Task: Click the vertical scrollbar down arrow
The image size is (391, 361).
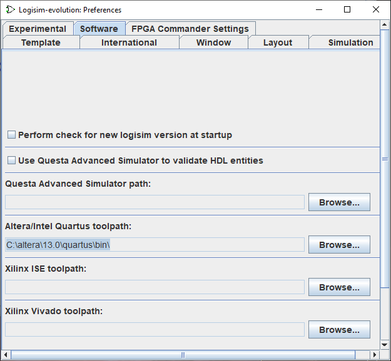Action: point(384,345)
